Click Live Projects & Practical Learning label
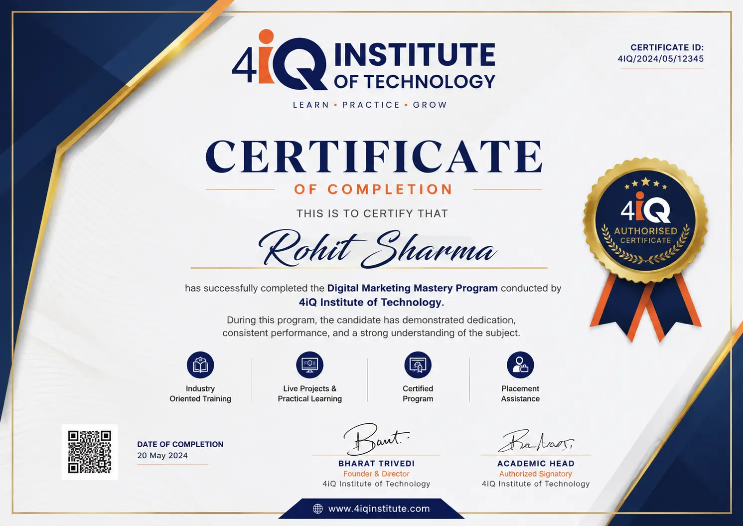 (309, 393)
